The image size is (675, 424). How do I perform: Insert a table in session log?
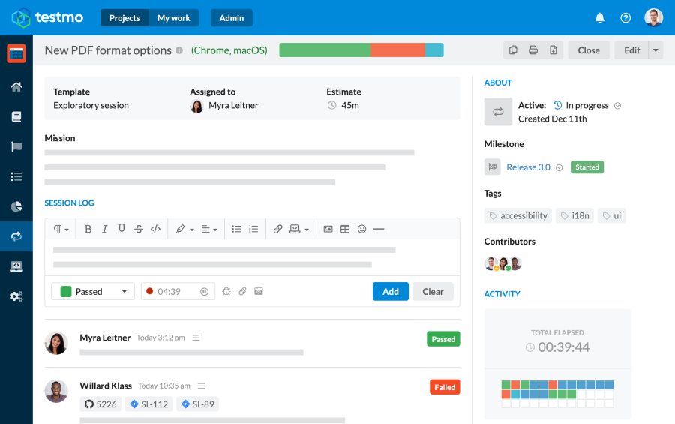(345, 229)
